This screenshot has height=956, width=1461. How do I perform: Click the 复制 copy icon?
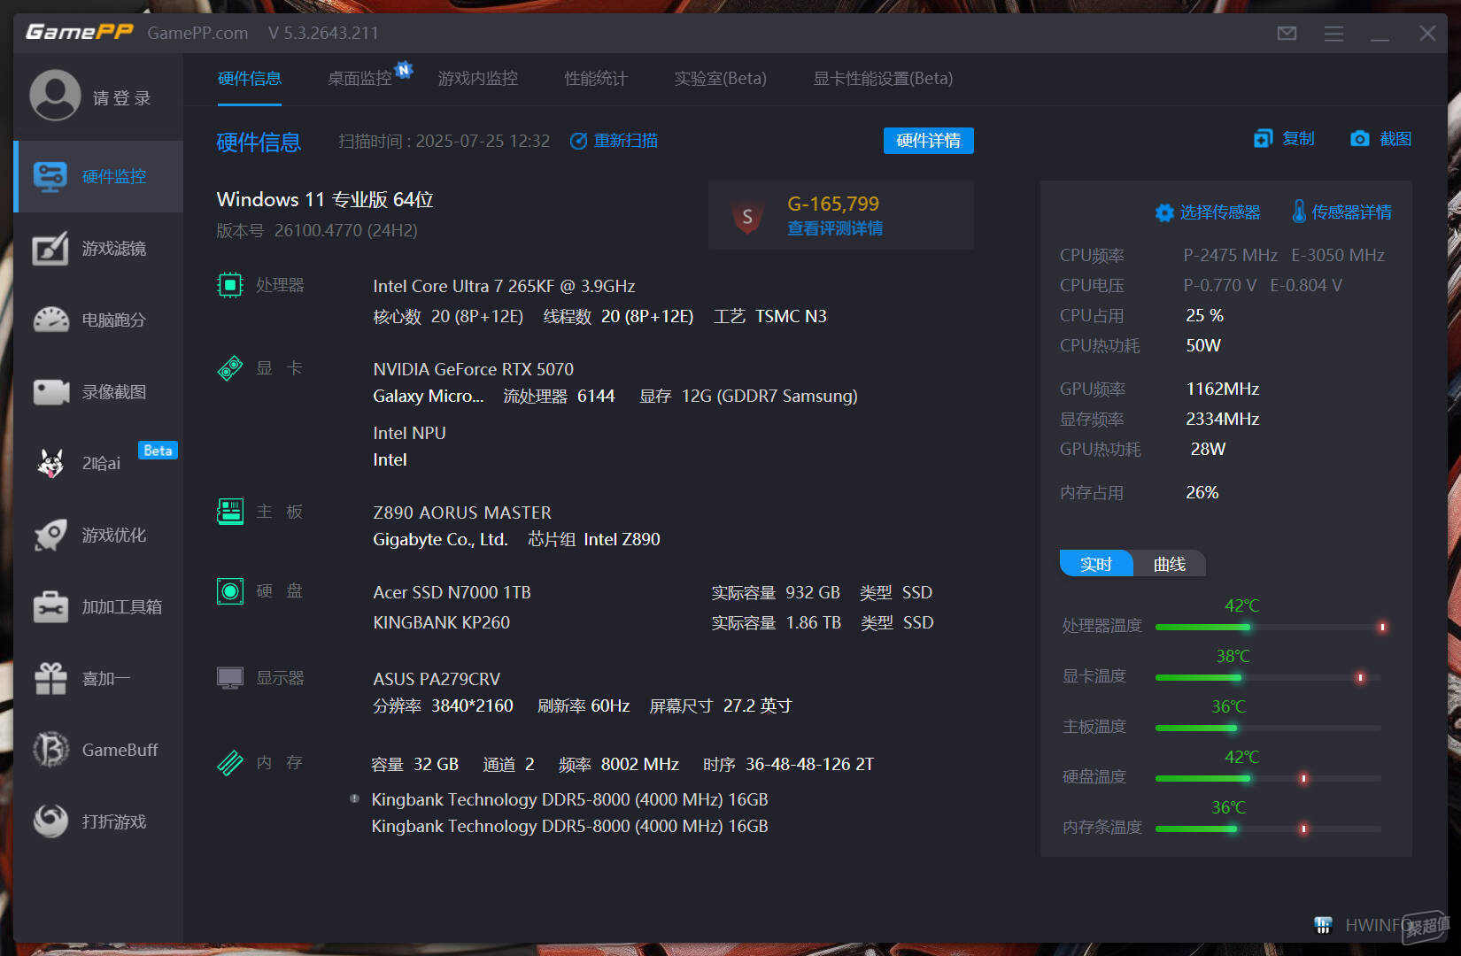(x=1263, y=139)
